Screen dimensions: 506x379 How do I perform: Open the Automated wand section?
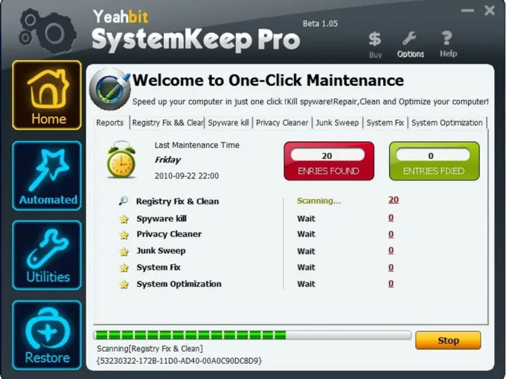47,176
